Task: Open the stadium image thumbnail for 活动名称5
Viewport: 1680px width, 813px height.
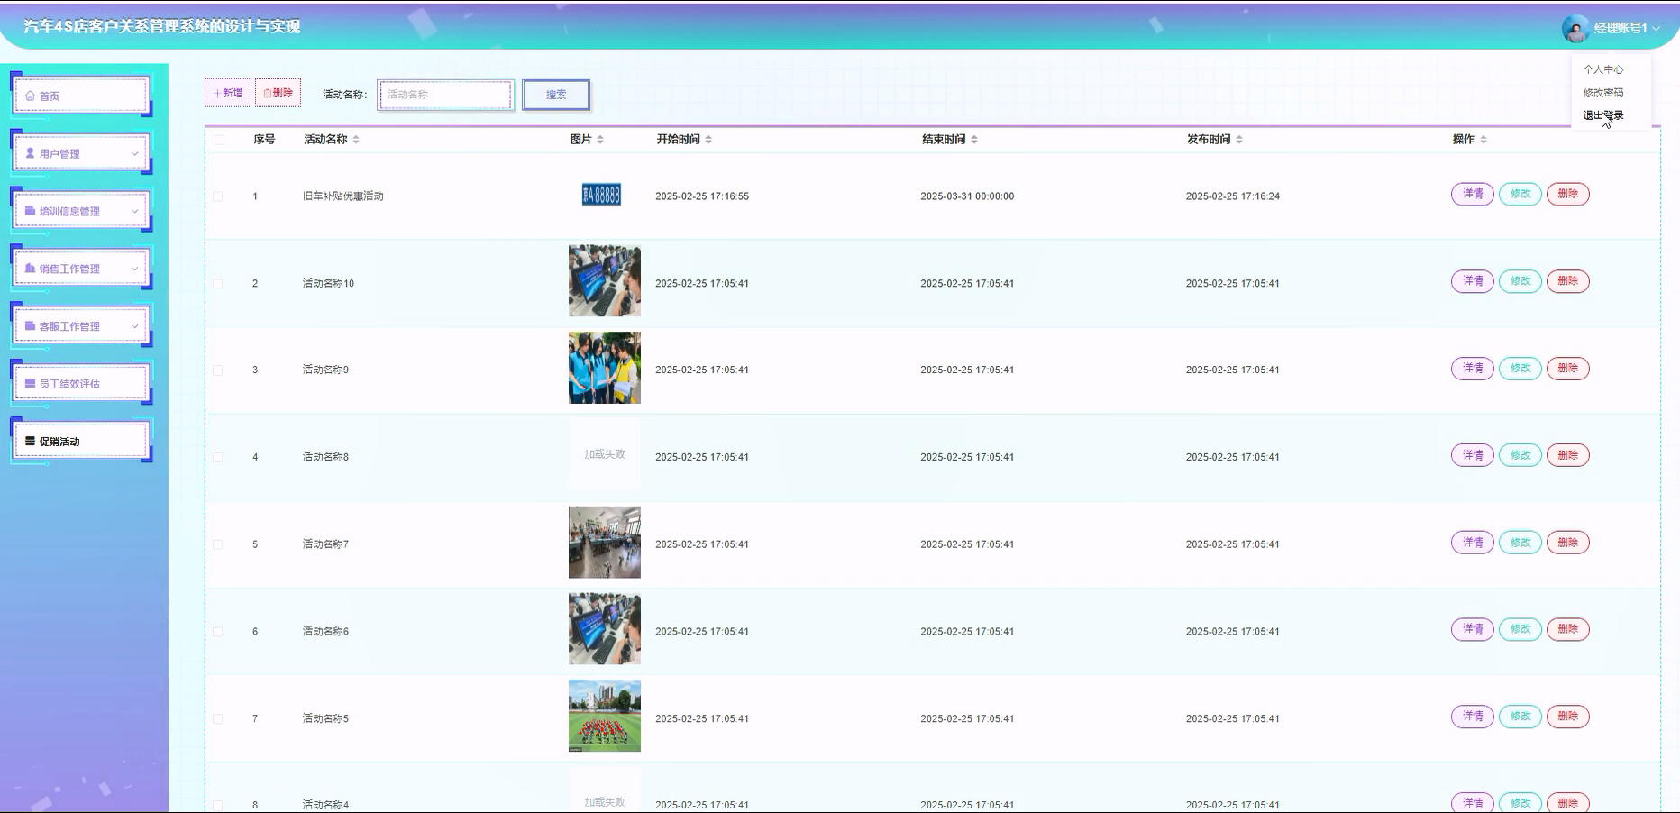Action: point(605,716)
